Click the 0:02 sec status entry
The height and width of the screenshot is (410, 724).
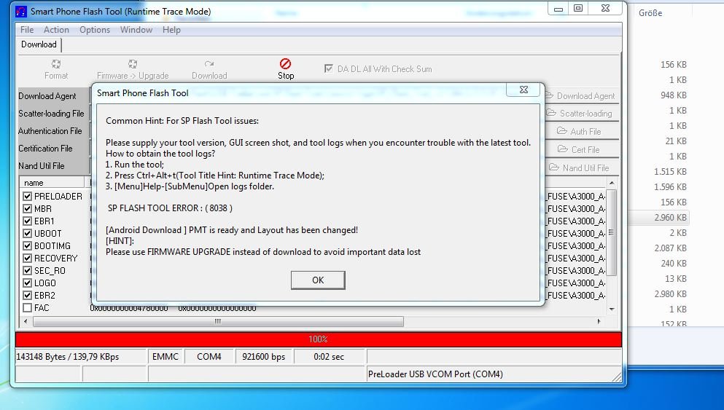pos(330,357)
